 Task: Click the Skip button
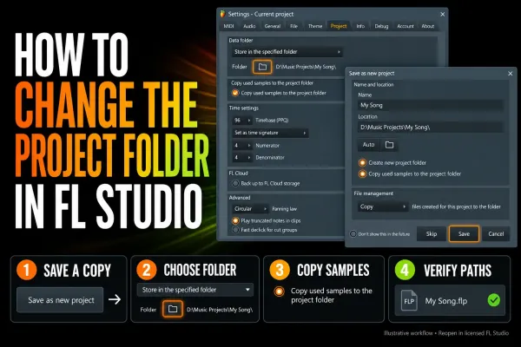(x=432, y=233)
